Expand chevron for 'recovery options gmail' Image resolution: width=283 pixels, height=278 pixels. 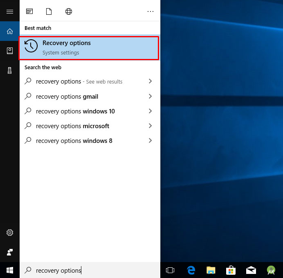click(150, 96)
